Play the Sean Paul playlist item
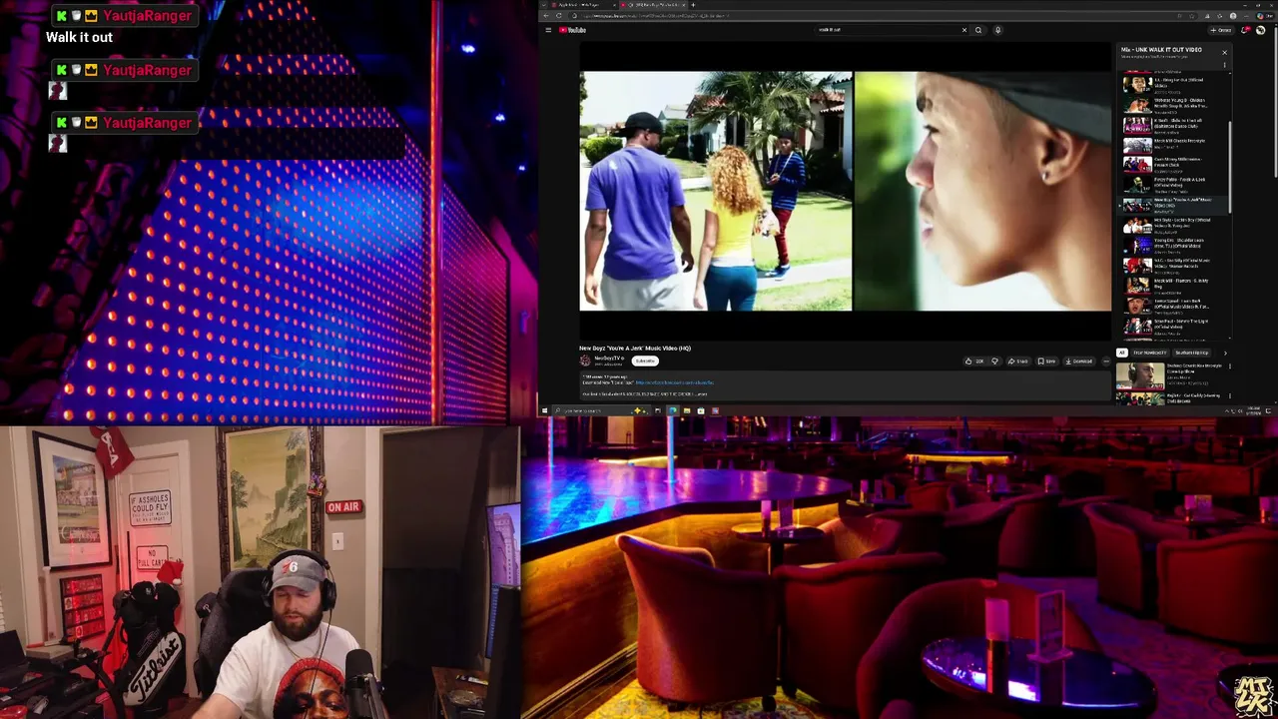 coord(1172,326)
